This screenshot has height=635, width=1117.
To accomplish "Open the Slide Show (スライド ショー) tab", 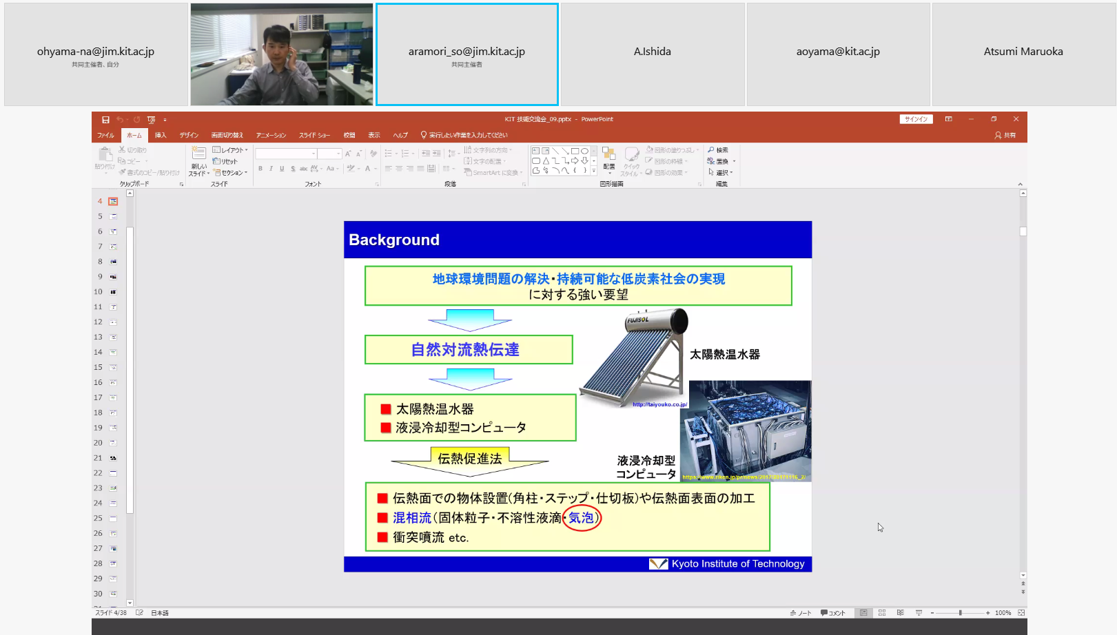I will pyautogui.click(x=314, y=135).
